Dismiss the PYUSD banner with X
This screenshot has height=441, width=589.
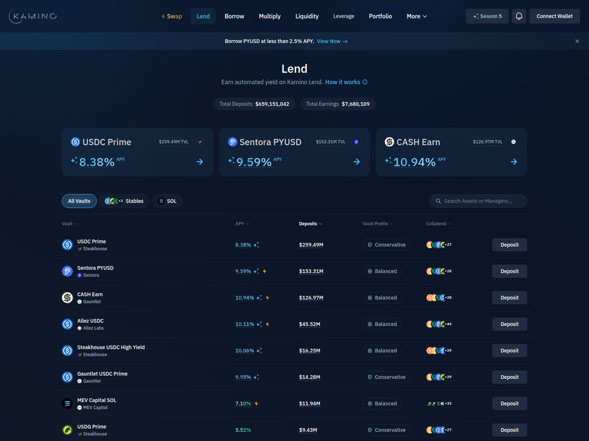pos(577,41)
